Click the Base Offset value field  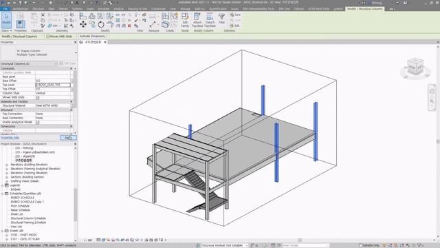53,81
